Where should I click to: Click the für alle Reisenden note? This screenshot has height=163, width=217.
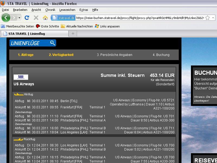click(x=162, y=80)
